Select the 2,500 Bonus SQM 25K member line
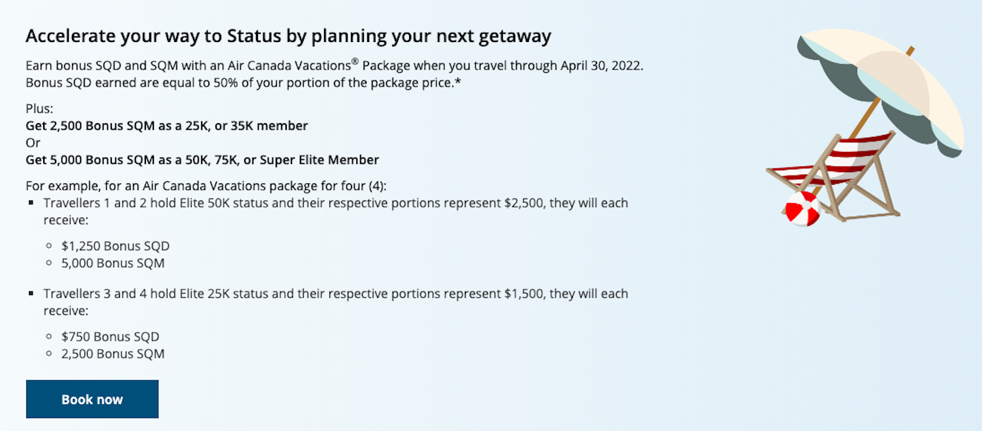This screenshot has width=982, height=431. [x=166, y=125]
